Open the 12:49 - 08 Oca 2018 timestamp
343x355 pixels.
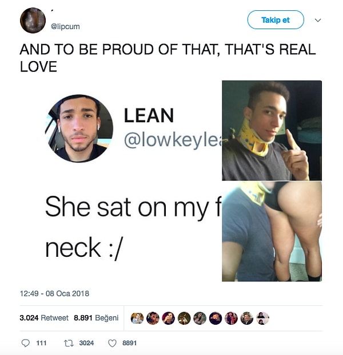54,293
